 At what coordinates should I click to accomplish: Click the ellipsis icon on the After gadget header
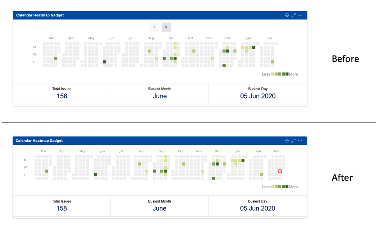coord(300,141)
